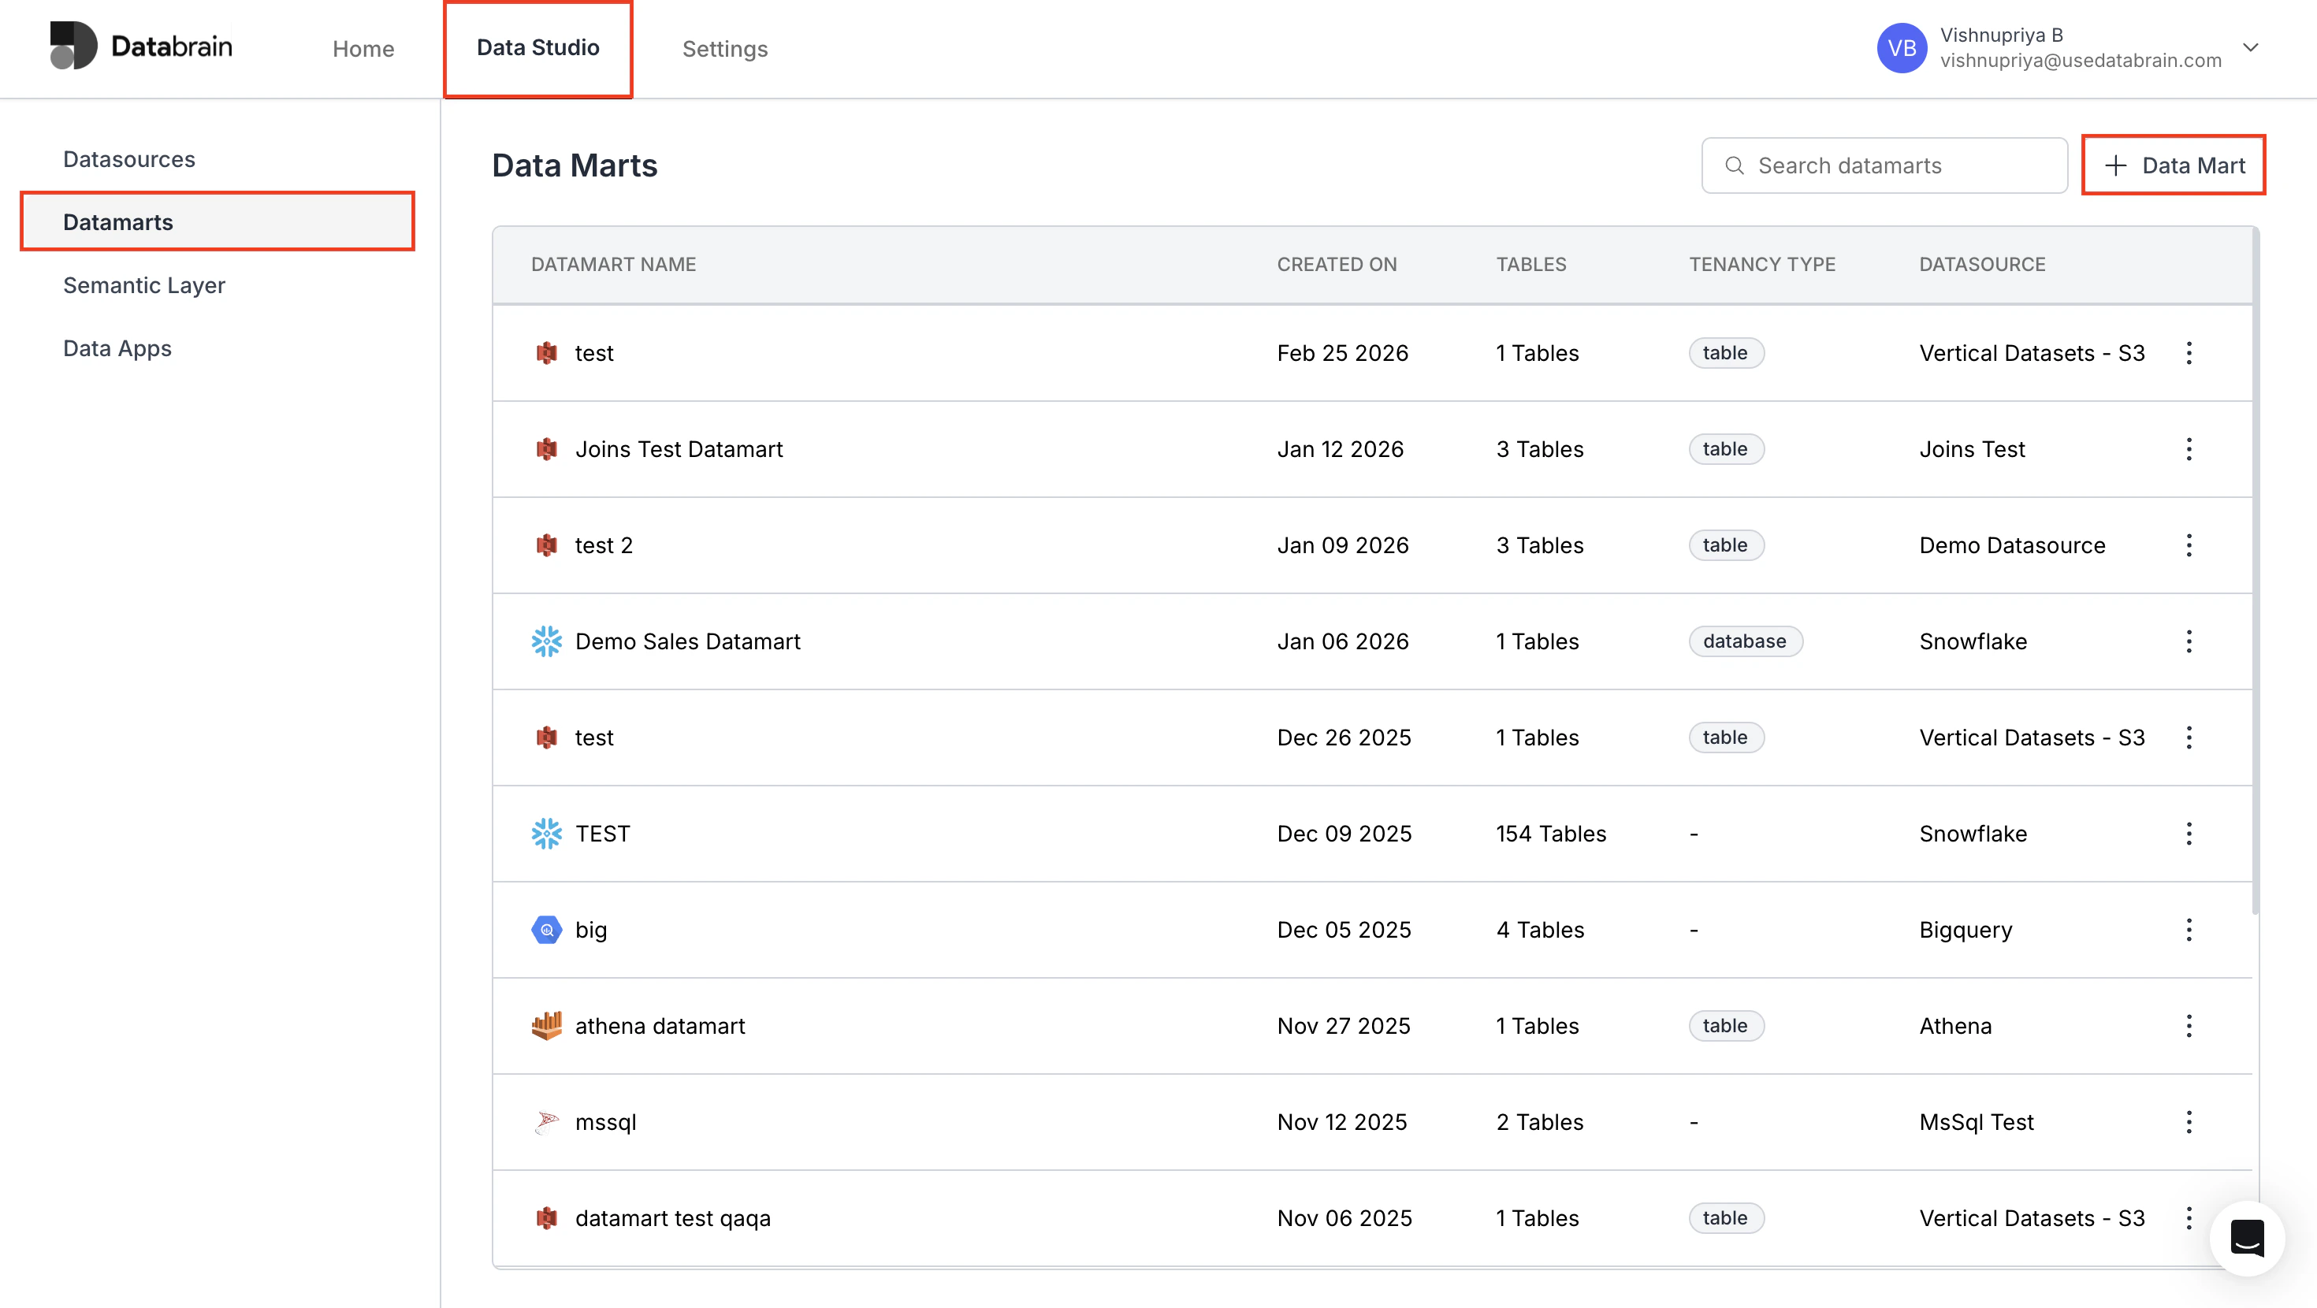Click the BigQuery icon next to big

(546, 929)
